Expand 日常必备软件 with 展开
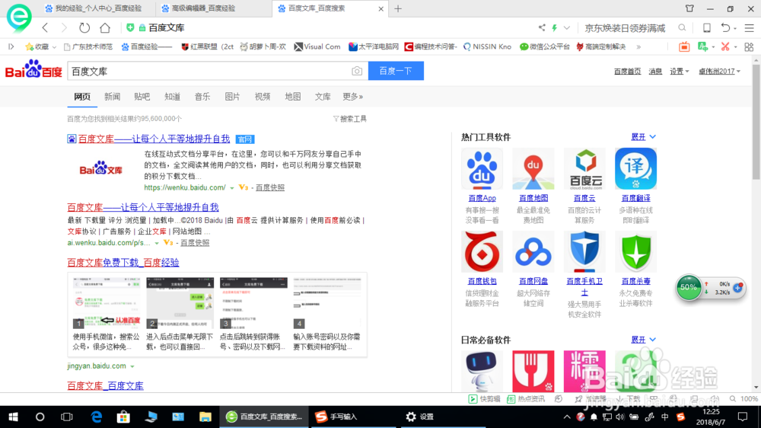 coord(644,340)
